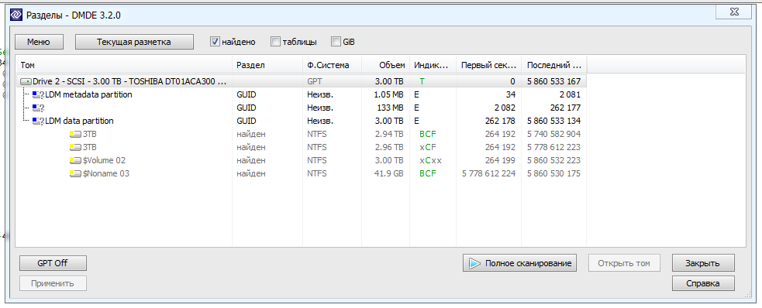The image size is (762, 308).
Task: Click the 133 MB size value
Action: [x=391, y=108]
